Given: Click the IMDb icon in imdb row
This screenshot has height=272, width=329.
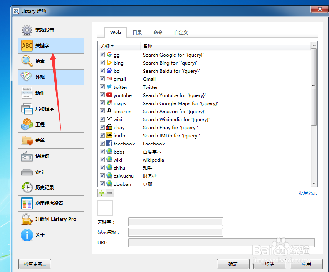Looking at the screenshot, I should click(109, 135).
